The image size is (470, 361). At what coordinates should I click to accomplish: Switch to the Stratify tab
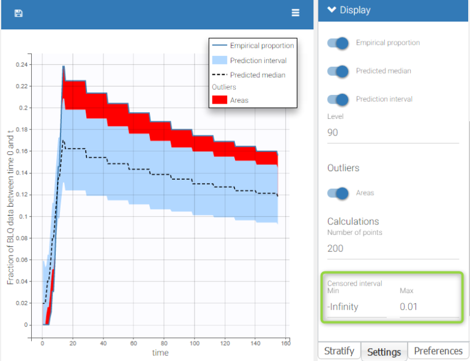338,351
